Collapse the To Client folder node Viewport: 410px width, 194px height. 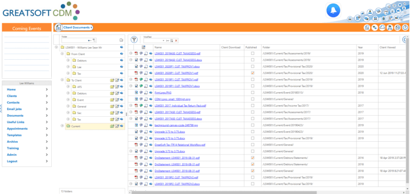(x=62, y=80)
